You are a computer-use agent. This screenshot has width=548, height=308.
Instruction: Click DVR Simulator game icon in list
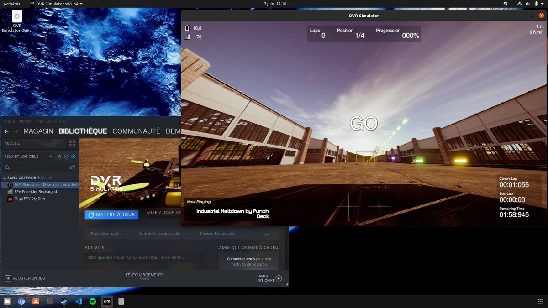[10, 185]
